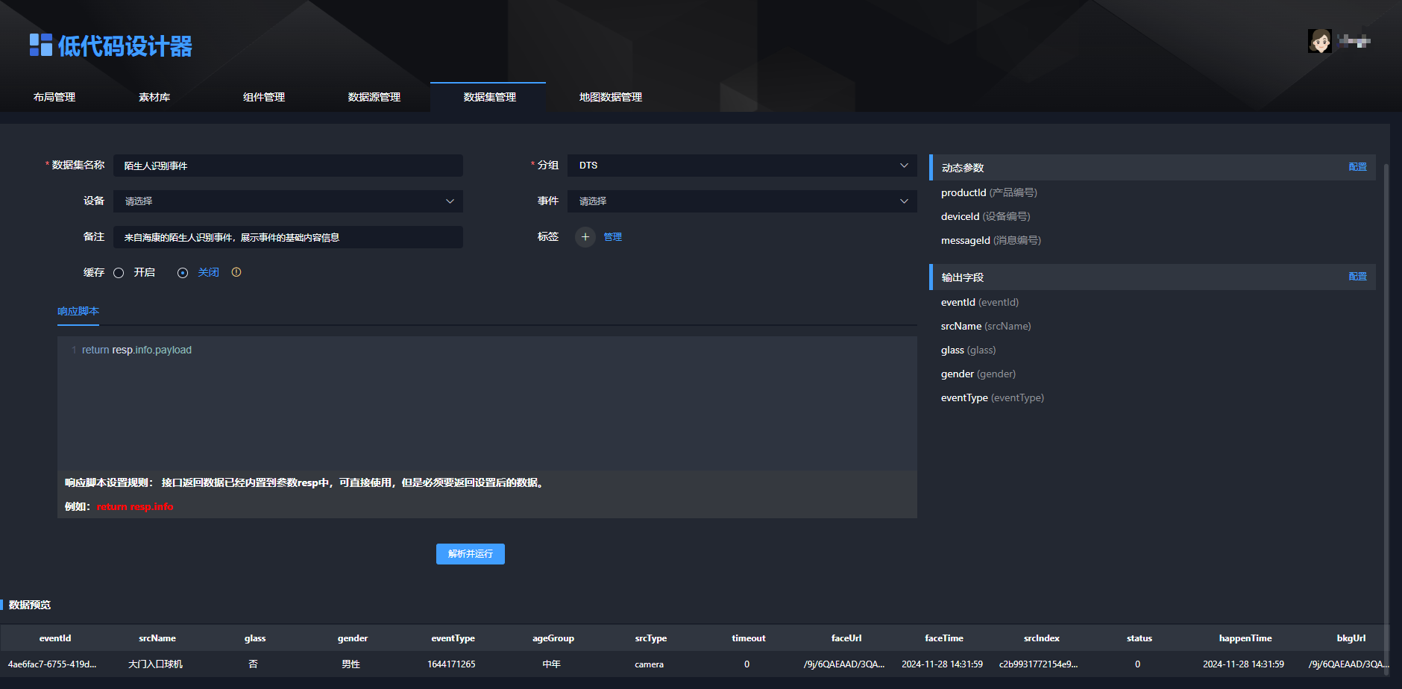The width and height of the screenshot is (1402, 689).
Task: Open the 组件管理 tab
Action: click(x=264, y=97)
